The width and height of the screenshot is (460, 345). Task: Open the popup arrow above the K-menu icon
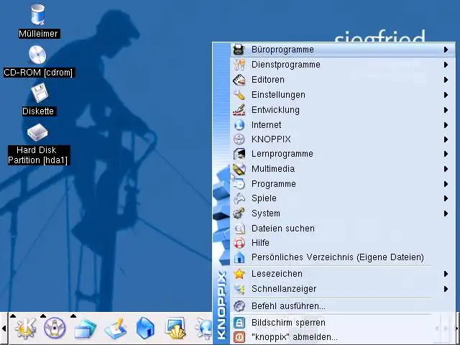[13, 316]
